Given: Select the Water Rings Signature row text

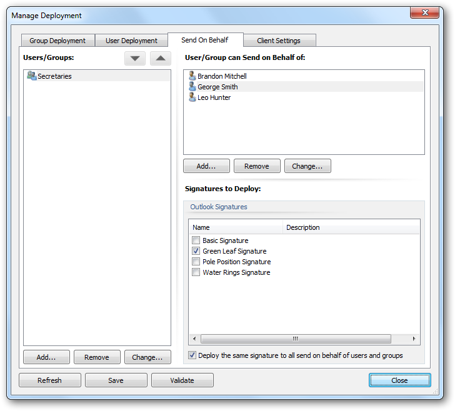Looking at the screenshot, I should (x=236, y=272).
